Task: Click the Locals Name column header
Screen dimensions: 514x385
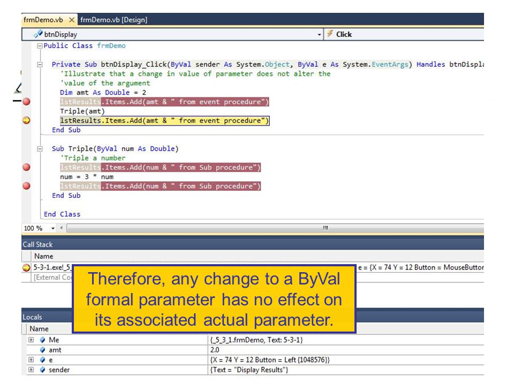Action: click(39, 329)
